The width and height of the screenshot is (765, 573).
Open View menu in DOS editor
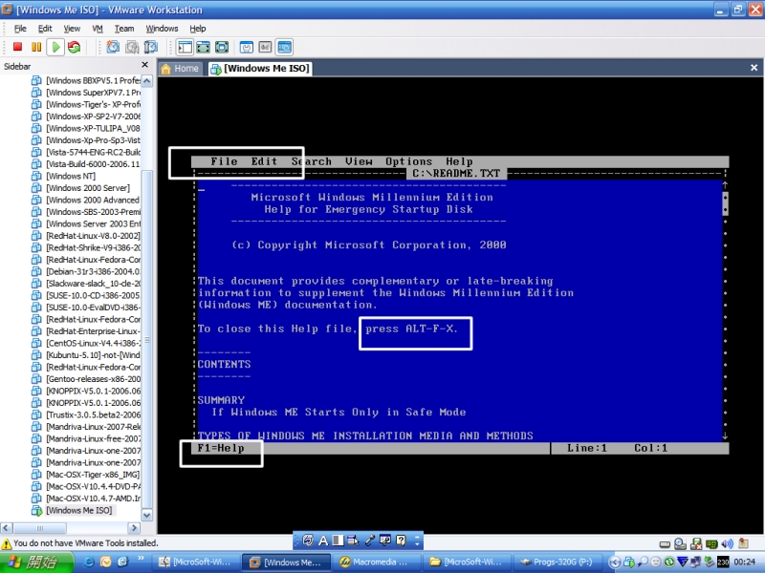coord(359,161)
